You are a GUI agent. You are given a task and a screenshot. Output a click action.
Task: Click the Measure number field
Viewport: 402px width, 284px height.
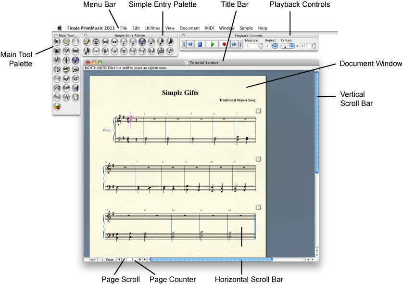coord(252,46)
